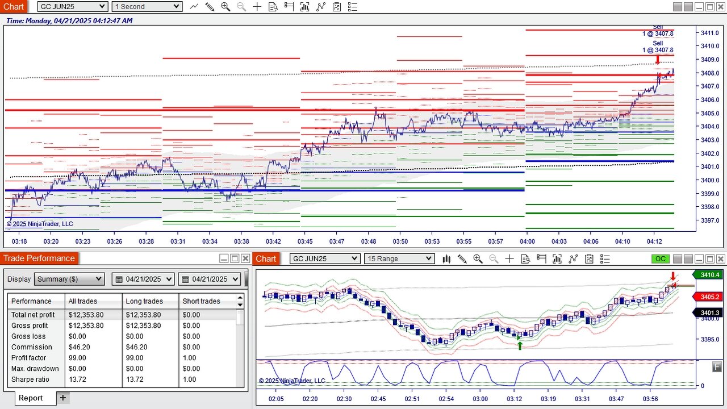Screen dimensions: 727x409
Task: Open the Display Summary ($) dropdown
Action: pyautogui.click(x=69, y=279)
